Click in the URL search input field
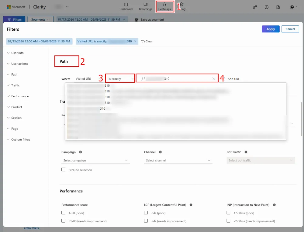Image resolution: width=304 pixels, height=232 pixels. [x=178, y=79]
